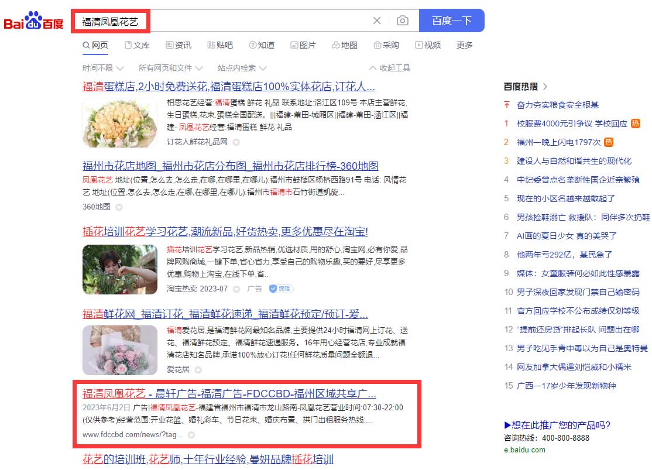Open the 贴吧 tab
The image size is (652, 470).
[220, 45]
